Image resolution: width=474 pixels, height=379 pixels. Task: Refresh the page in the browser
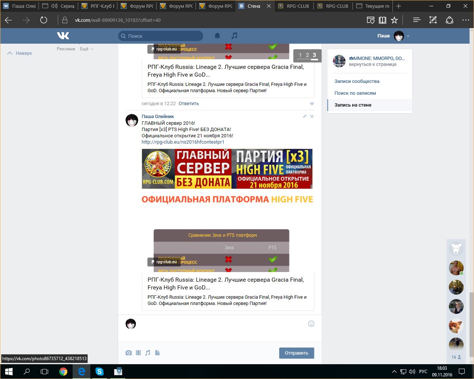44,20
